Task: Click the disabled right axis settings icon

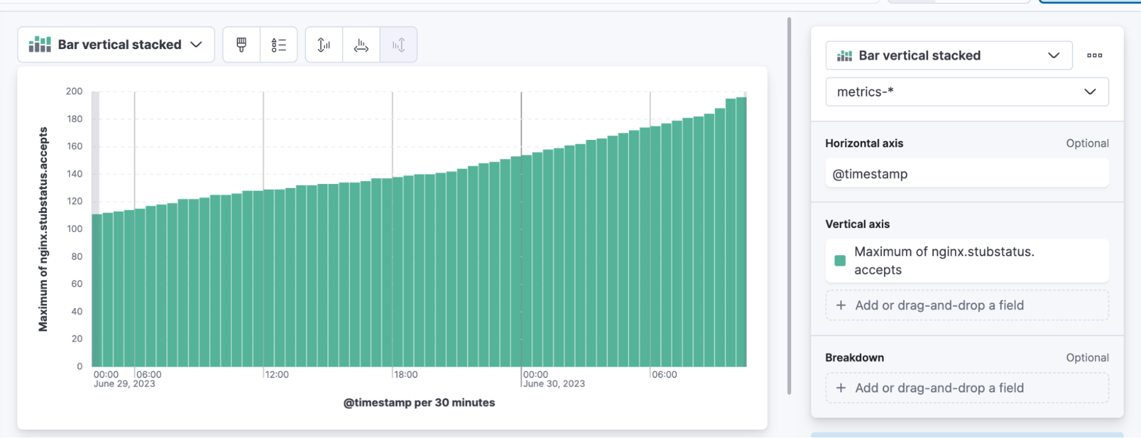Action: coord(398,45)
